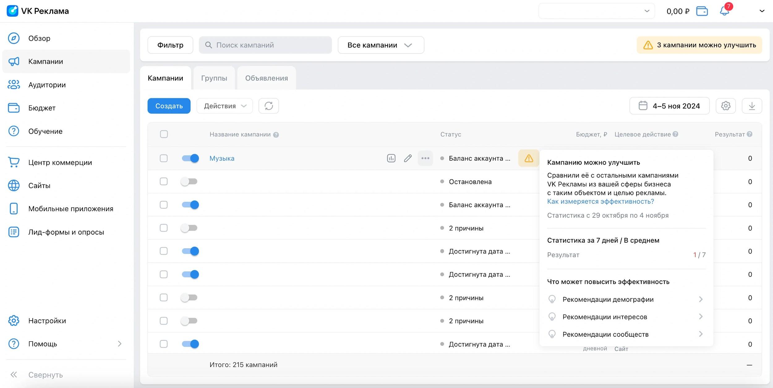Refresh the campaign list

click(x=269, y=106)
